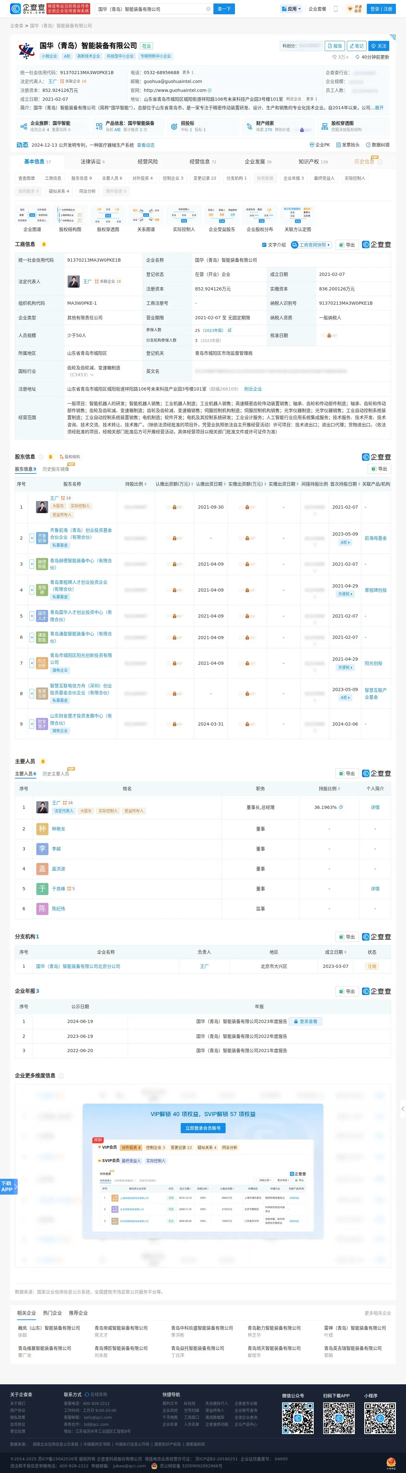Click 导出 export in the 工商信息 section
The image size is (406, 1473).
[x=347, y=245]
